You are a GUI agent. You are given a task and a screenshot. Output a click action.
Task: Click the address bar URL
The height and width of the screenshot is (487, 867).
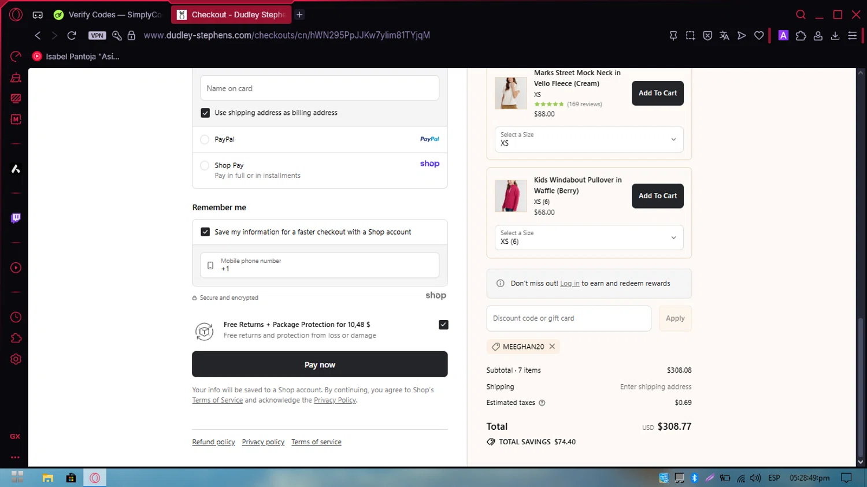pyautogui.click(x=287, y=35)
